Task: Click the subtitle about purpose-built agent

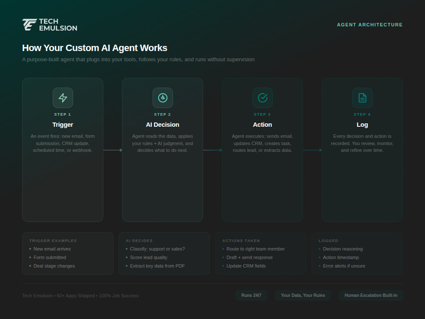Action: point(138,60)
